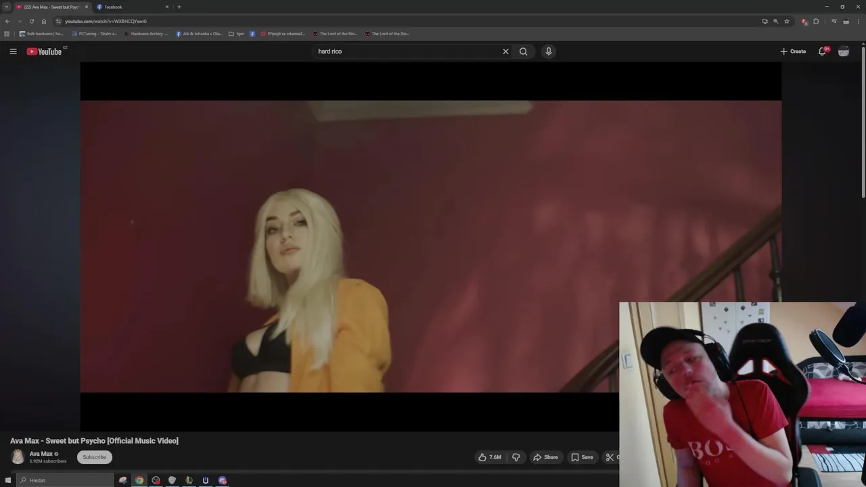Bookmark this page with star
Screen dimensions: 866x487
787,21
